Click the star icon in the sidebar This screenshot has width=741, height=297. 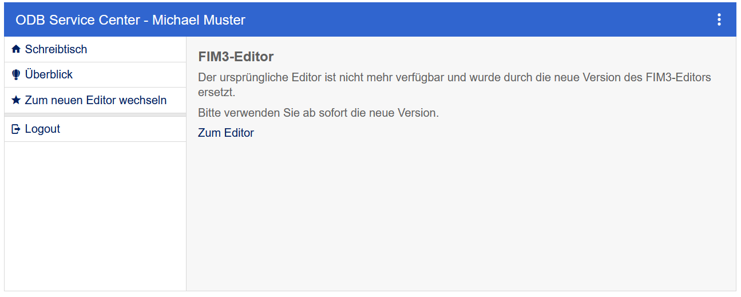point(16,101)
